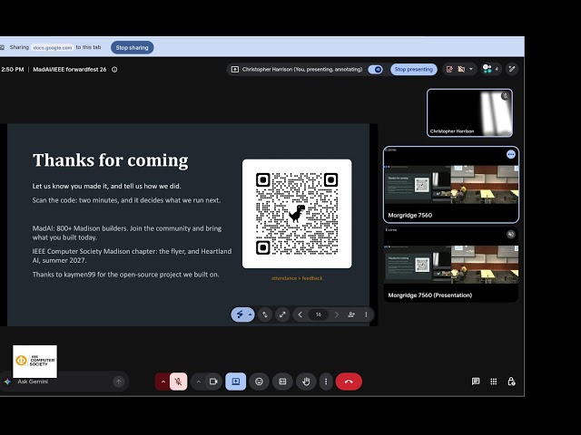The height and width of the screenshot is (435, 581).
Task: Select the Morgridge 7560 (Presentation) tile
Action: (451, 265)
